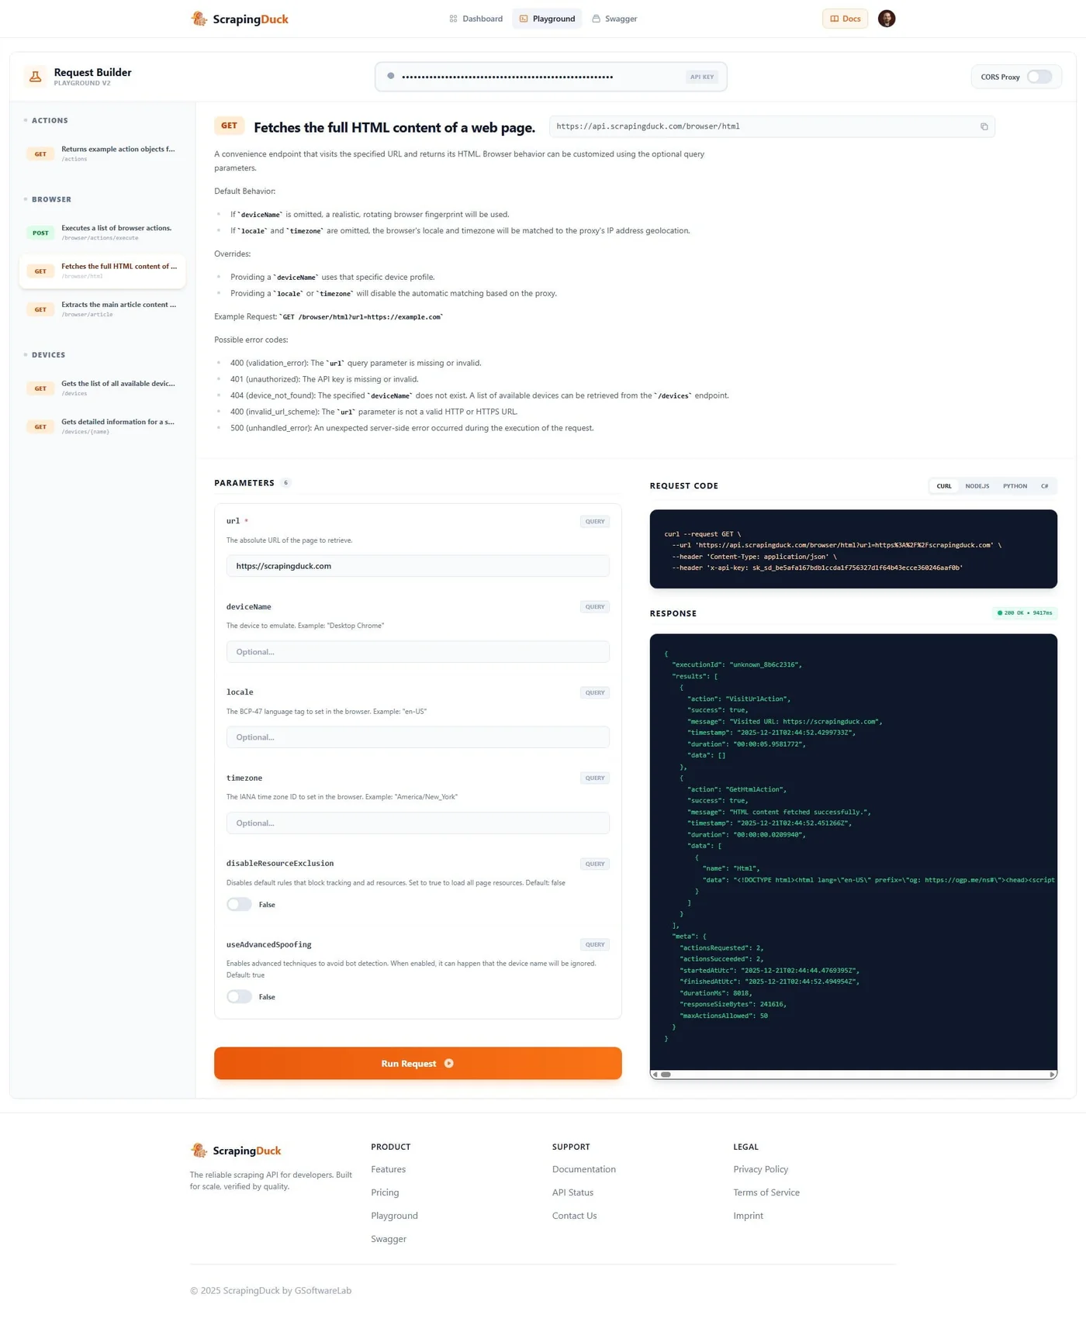Click the timezone optional input

coord(417,823)
